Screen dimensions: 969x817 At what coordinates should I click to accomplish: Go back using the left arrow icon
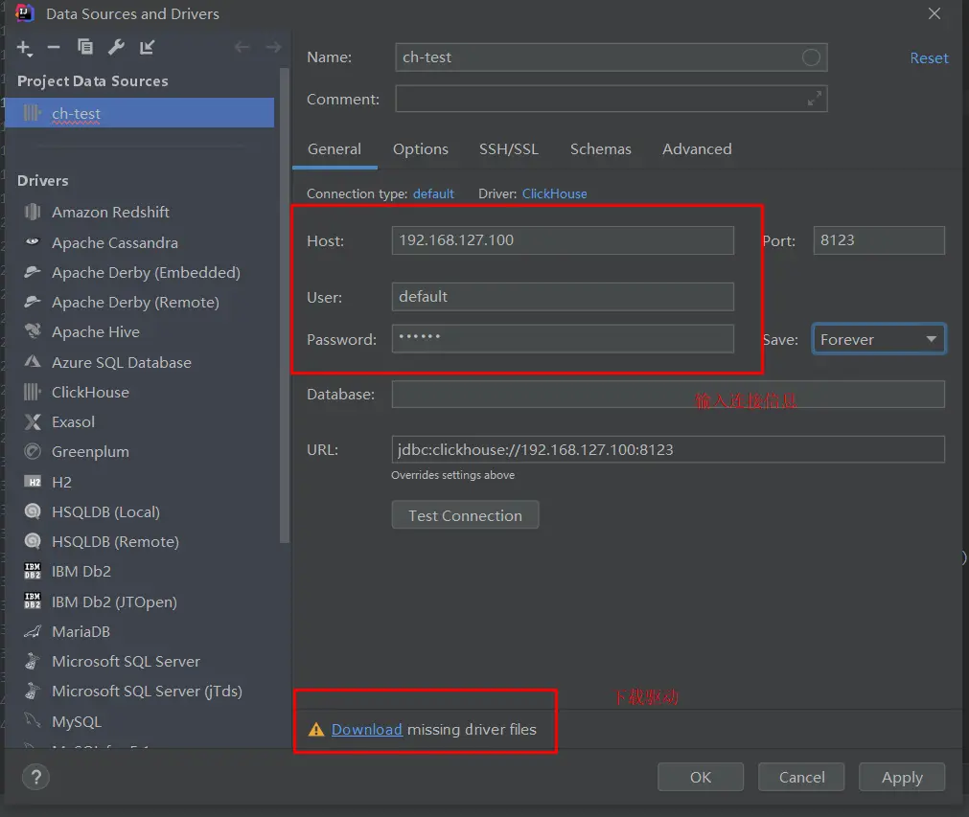tap(242, 47)
